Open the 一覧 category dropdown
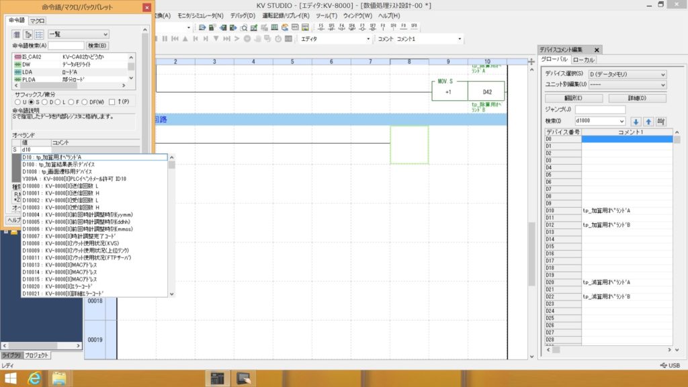The width and height of the screenshot is (688, 387). pyautogui.click(x=78, y=34)
